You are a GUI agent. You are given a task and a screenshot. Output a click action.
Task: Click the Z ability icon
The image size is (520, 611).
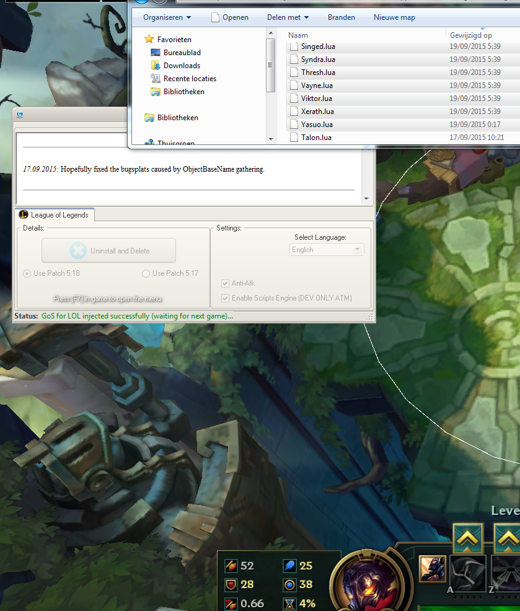[x=506, y=574]
